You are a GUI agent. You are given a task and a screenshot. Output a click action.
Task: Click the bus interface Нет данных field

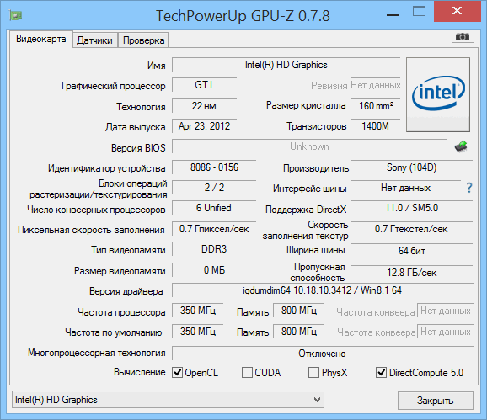(x=405, y=188)
